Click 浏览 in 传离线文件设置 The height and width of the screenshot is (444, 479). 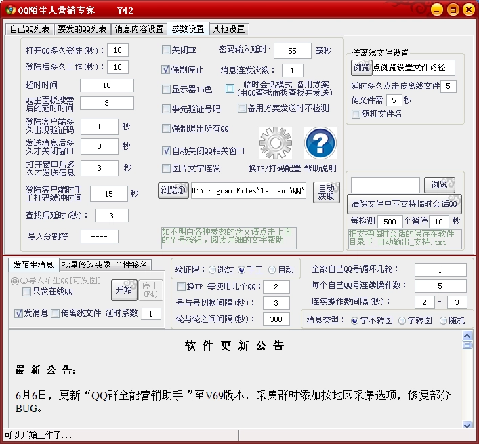click(x=361, y=68)
